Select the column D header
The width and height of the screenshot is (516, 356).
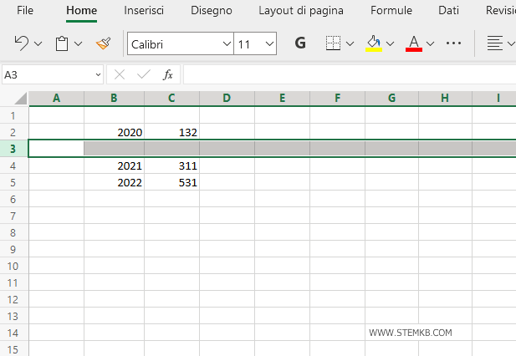tap(227, 99)
